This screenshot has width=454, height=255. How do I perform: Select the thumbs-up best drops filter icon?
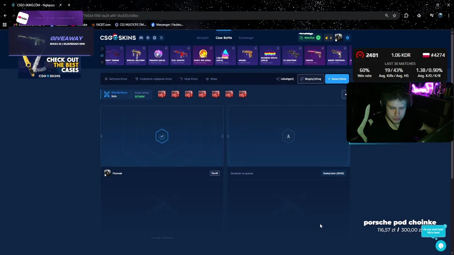pyautogui.click(x=102, y=55)
